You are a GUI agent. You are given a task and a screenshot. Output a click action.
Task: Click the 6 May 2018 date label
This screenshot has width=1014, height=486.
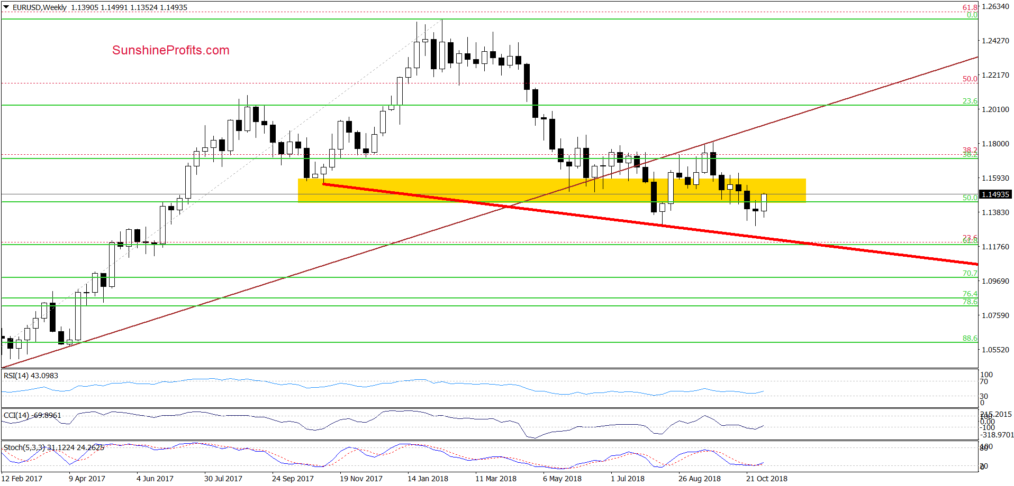pyautogui.click(x=562, y=479)
